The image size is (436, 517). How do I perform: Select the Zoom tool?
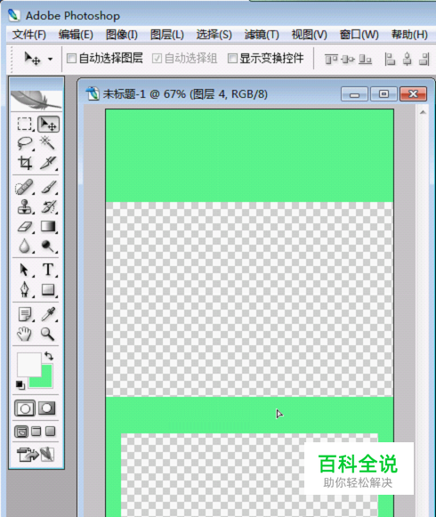(48, 334)
